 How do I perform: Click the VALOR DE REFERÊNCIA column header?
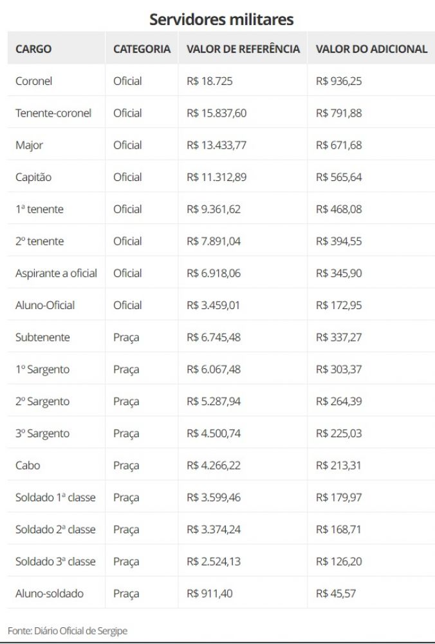click(x=243, y=49)
